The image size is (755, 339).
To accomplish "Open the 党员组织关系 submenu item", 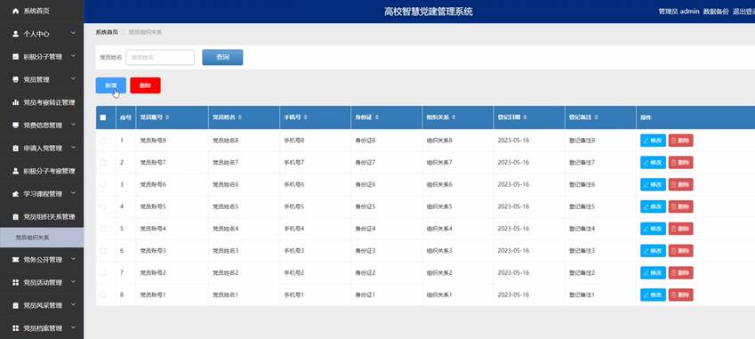I will (42, 238).
